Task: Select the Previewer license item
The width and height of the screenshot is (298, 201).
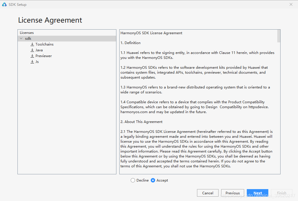Action: point(44,56)
